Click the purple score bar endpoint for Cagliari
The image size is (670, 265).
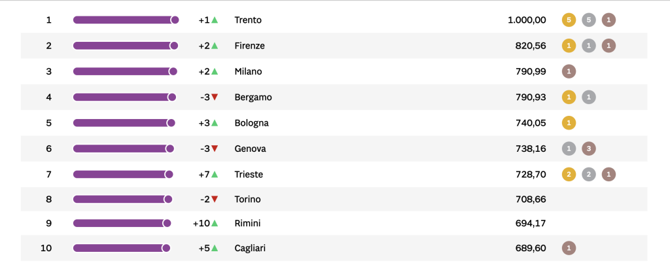[x=166, y=248]
